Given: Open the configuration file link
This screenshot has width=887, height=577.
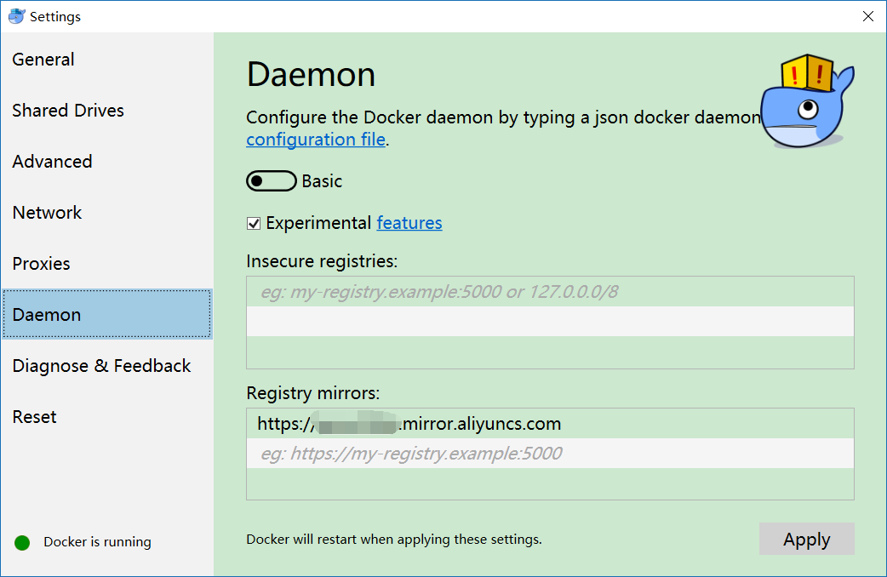Looking at the screenshot, I should [316, 140].
